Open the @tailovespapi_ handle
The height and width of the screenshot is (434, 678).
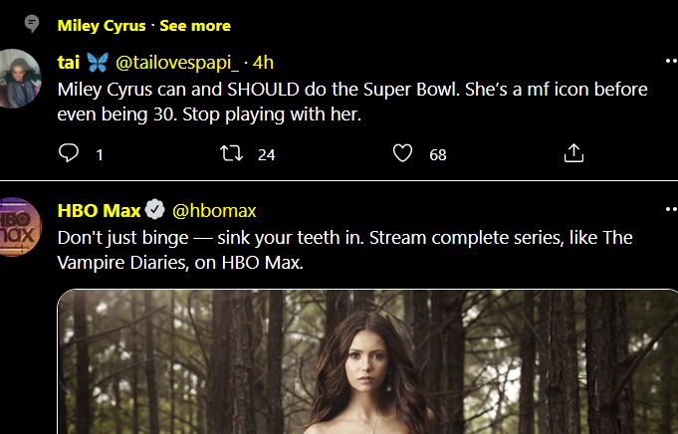(x=178, y=62)
